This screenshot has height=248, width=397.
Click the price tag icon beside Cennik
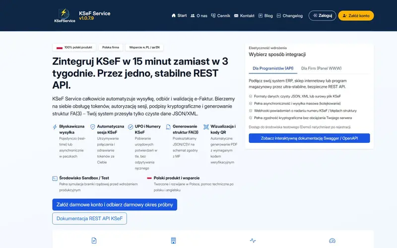click(x=213, y=16)
